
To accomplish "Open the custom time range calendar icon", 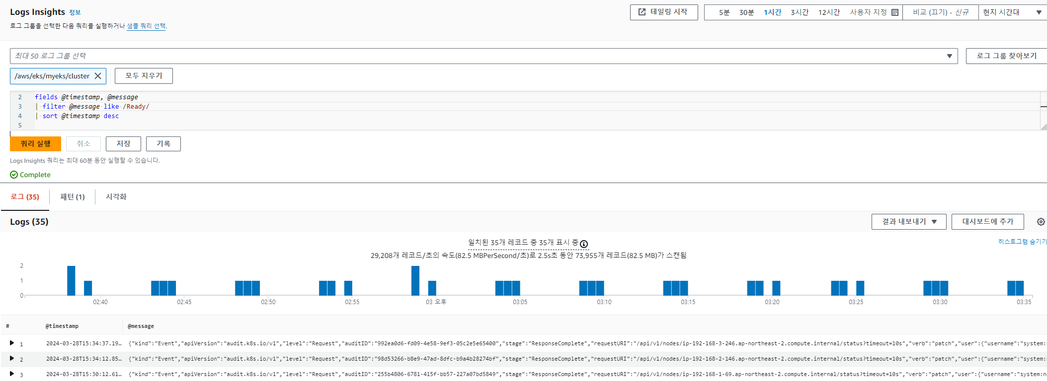I will 895,12.
